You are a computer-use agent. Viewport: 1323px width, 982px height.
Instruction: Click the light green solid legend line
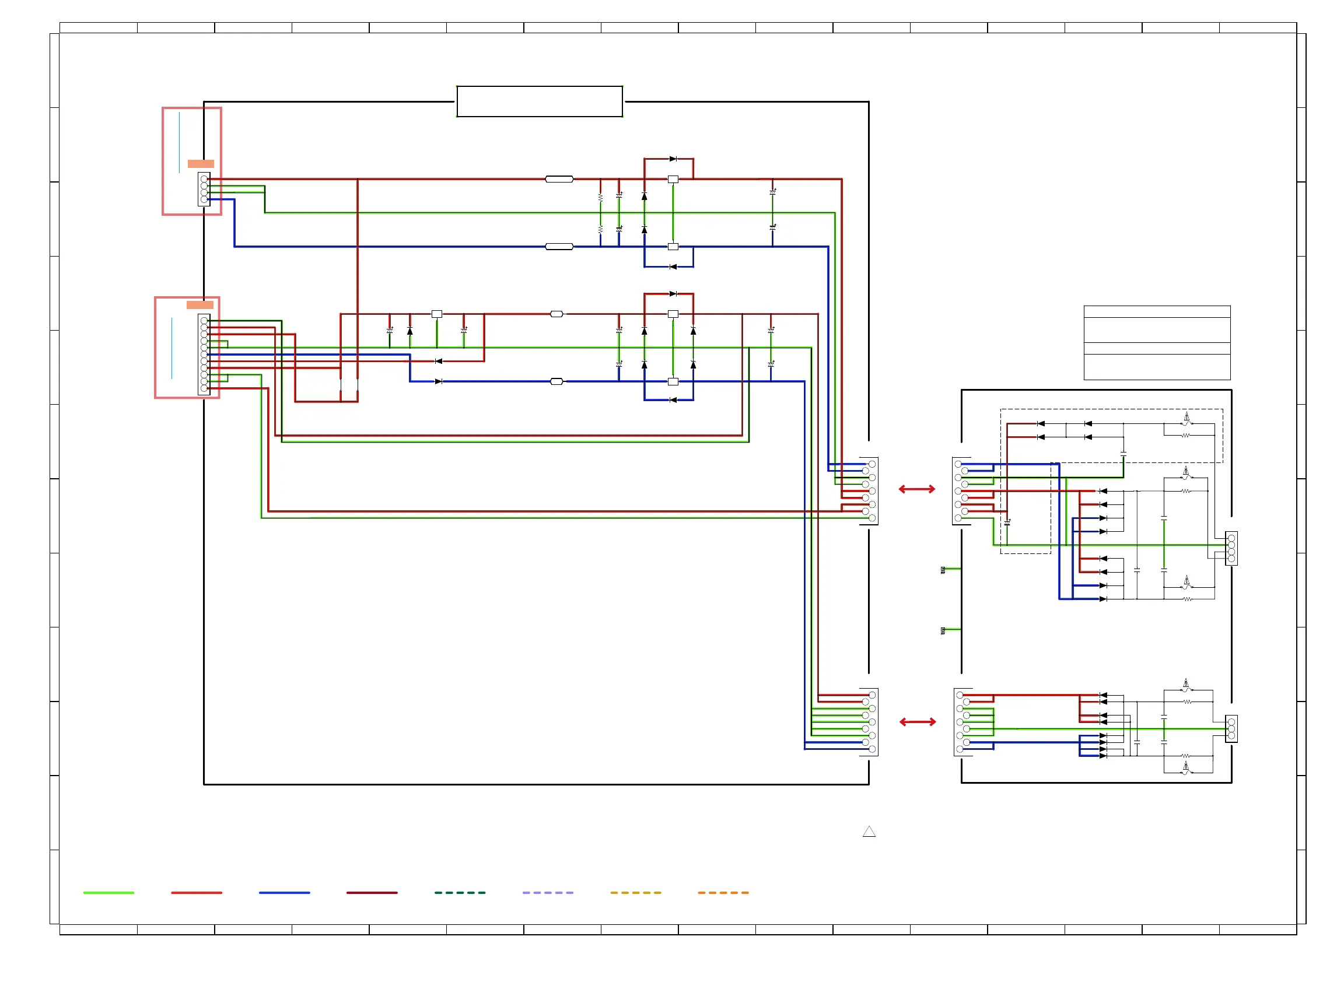pos(108,892)
